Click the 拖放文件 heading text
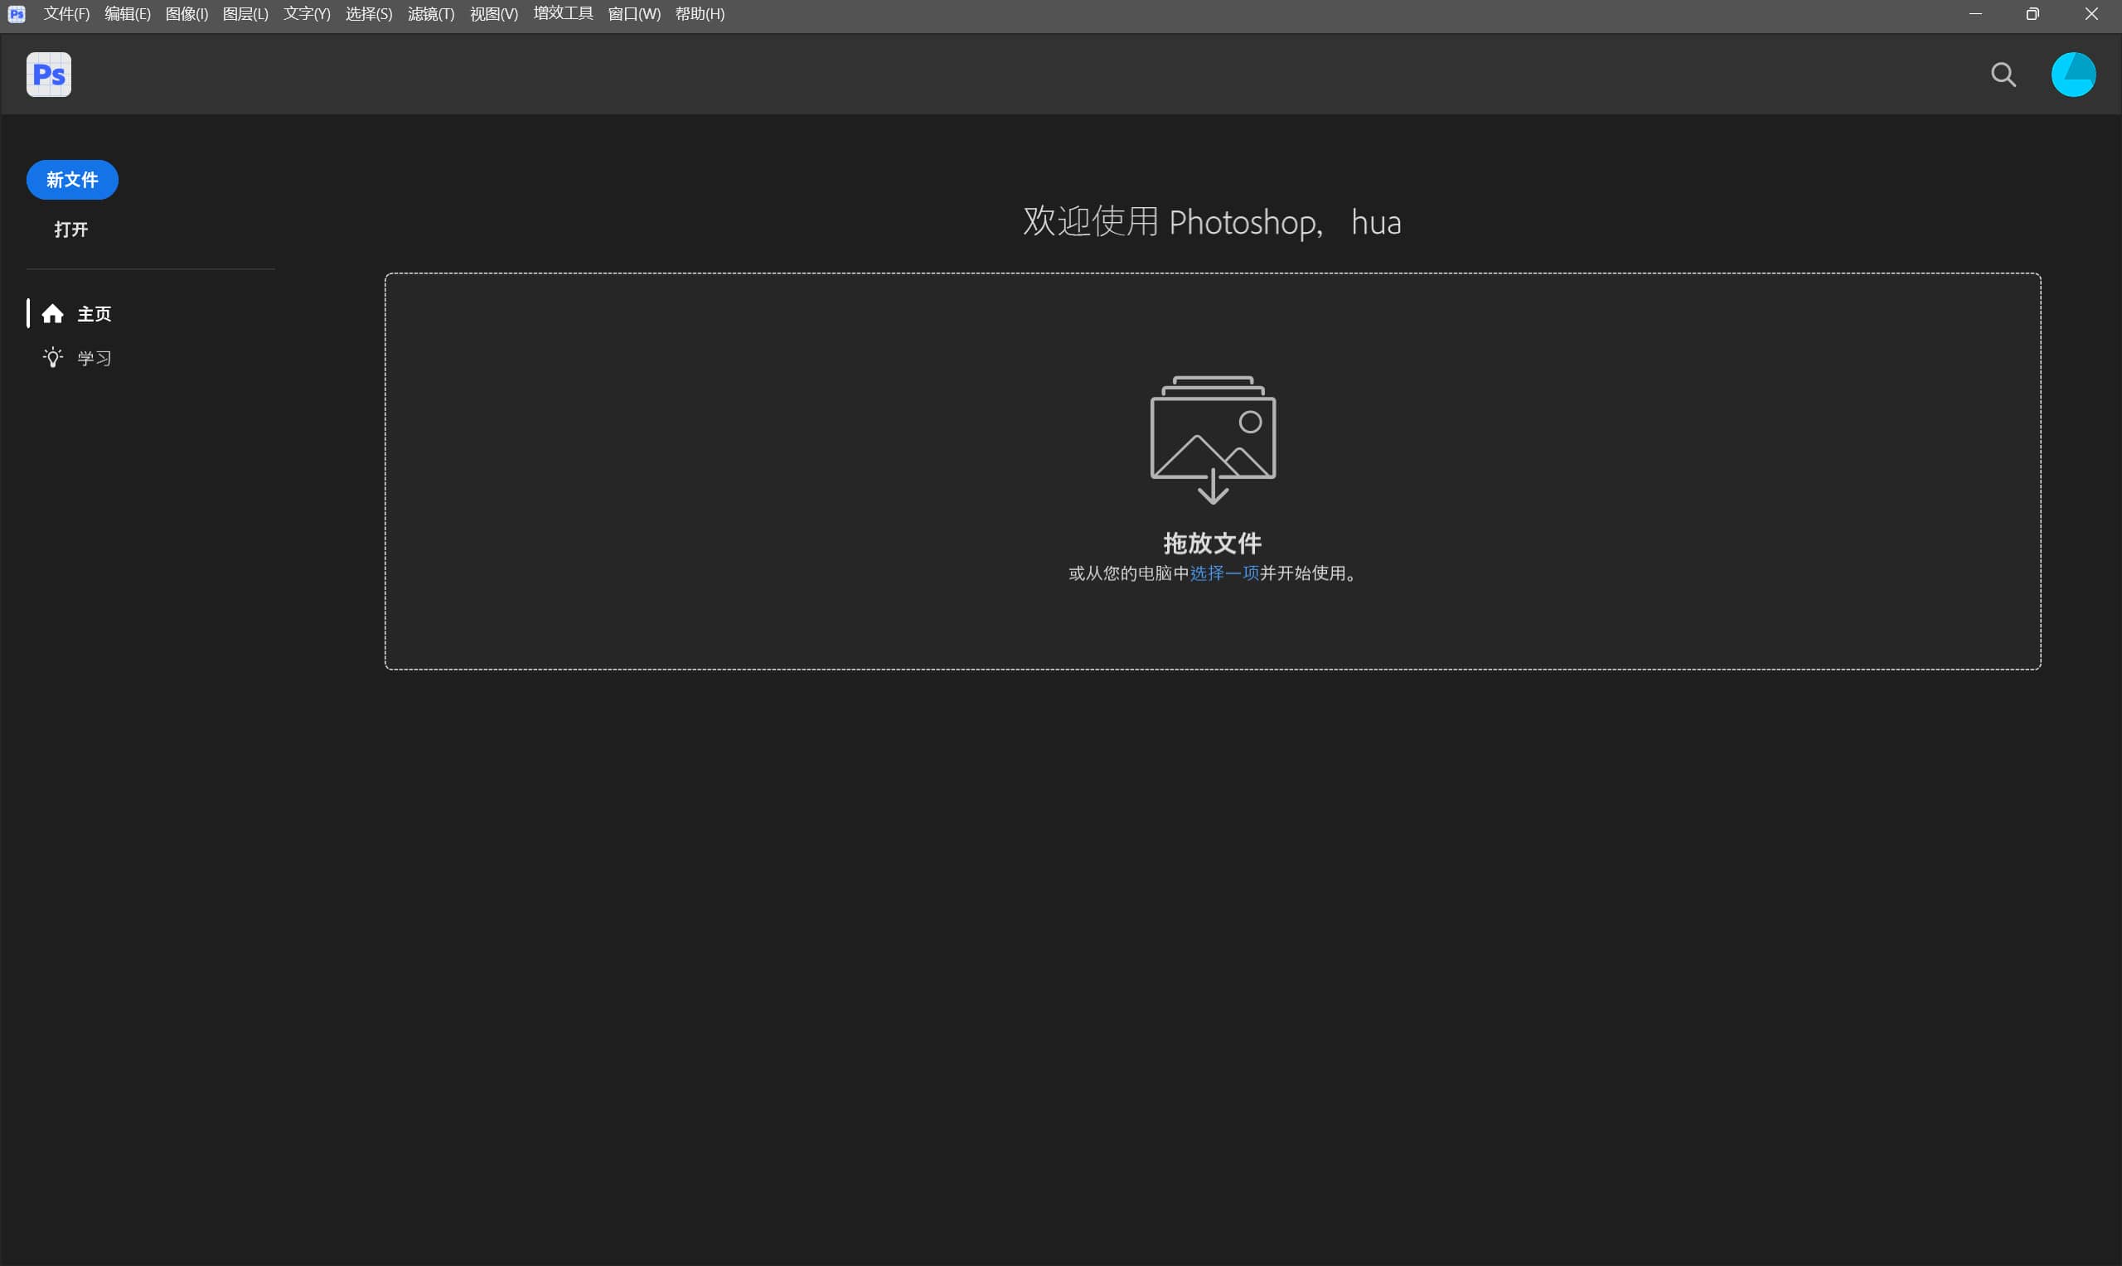Screen dimensions: 2122x1266 1213,544
